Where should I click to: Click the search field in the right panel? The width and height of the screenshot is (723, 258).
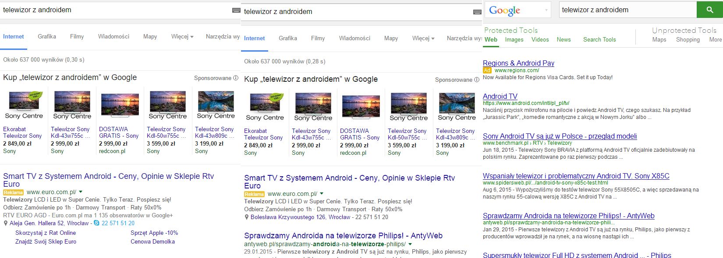[627, 10]
